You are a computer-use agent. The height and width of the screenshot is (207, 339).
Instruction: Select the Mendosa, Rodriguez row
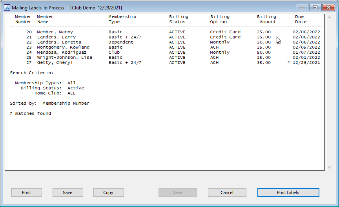click(x=62, y=53)
